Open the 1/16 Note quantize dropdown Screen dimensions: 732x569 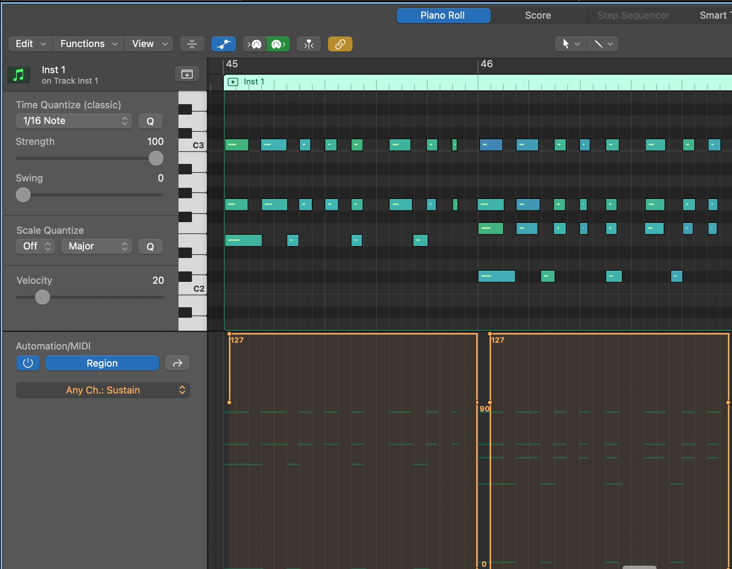(x=74, y=121)
